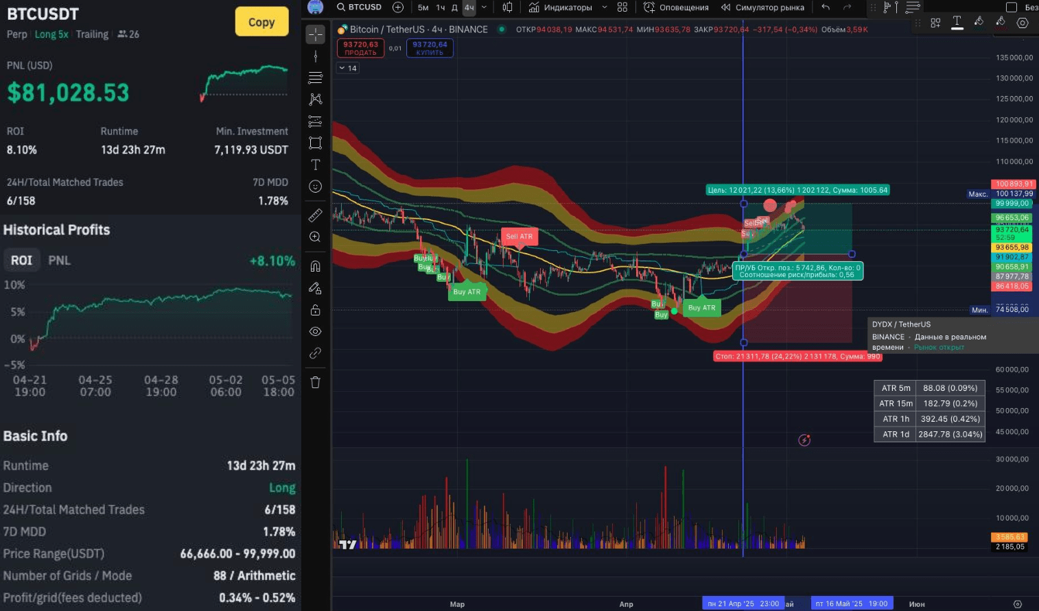
Task: Hide all drawings with the eye icon
Action: point(315,332)
